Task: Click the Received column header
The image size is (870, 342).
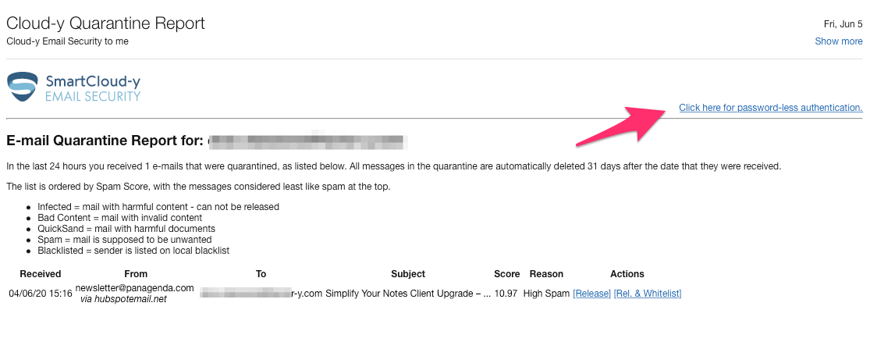Action: point(41,274)
